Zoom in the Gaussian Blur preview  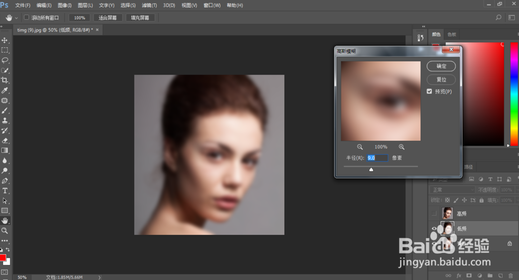402,147
